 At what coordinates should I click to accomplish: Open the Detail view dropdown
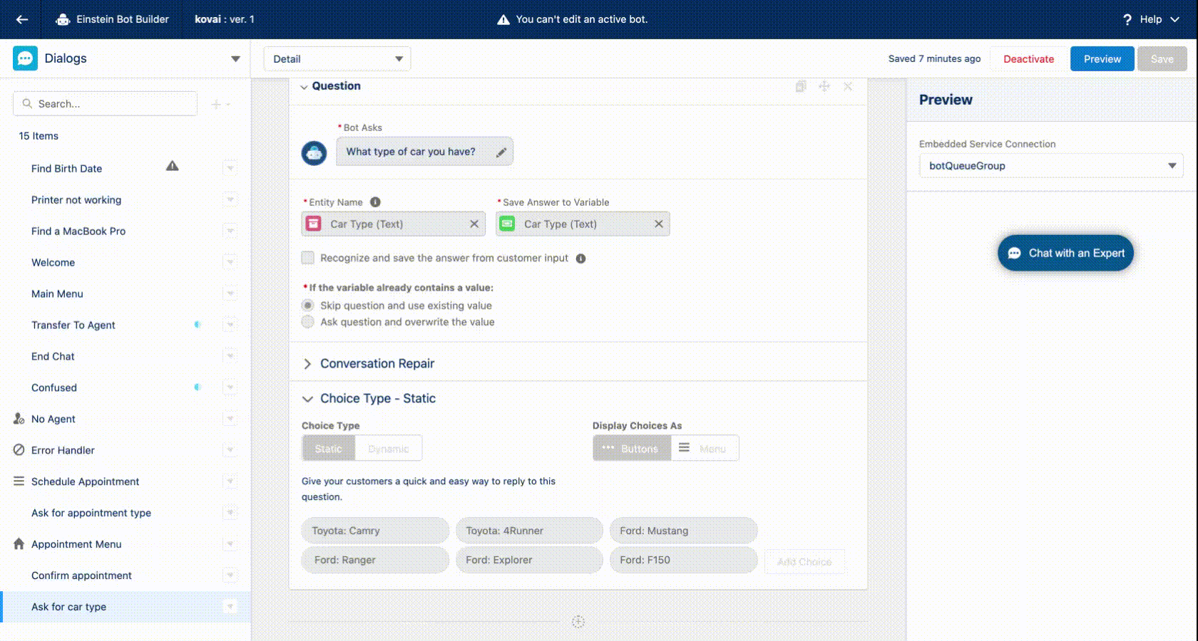click(x=336, y=58)
